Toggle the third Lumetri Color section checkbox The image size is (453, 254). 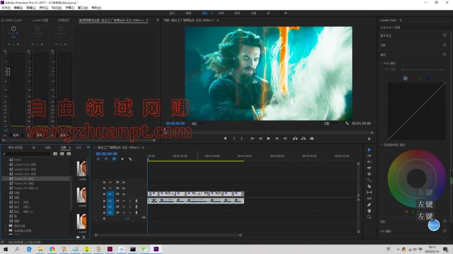pos(444,54)
